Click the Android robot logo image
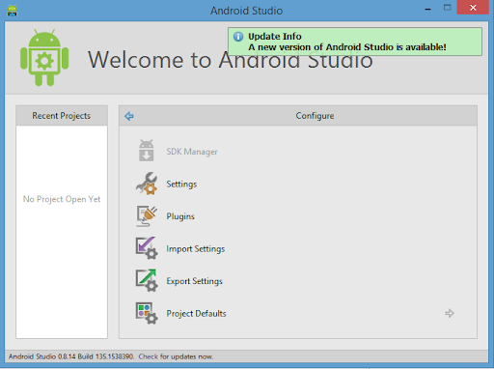The width and height of the screenshot is (494, 369). coord(44,58)
